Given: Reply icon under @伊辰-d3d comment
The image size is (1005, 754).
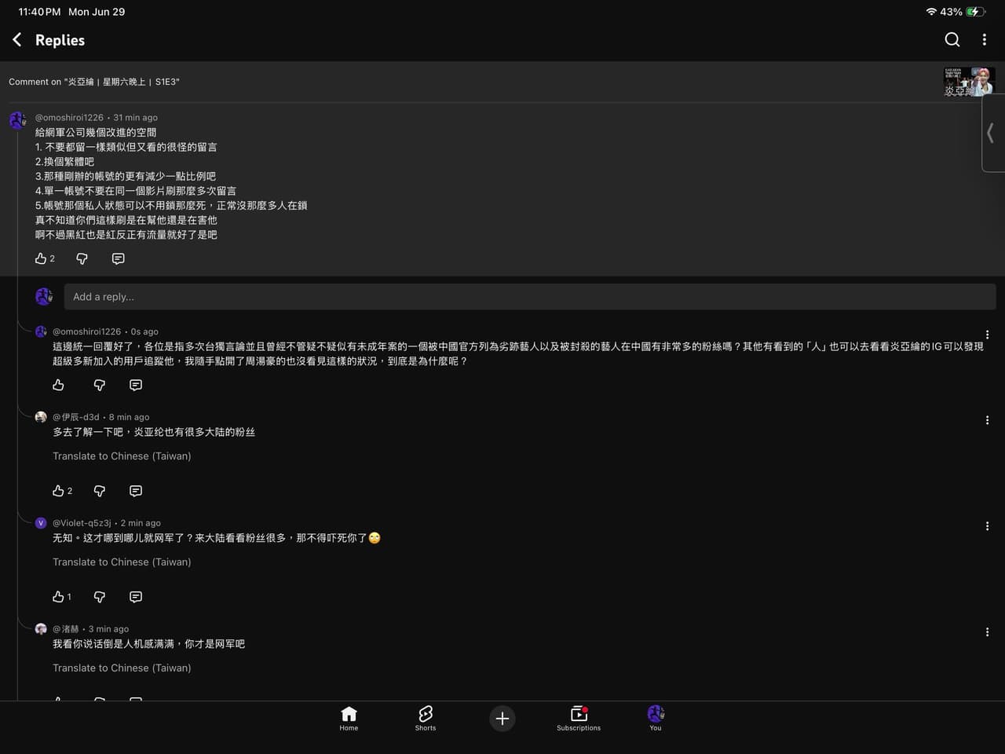Looking at the screenshot, I should [x=135, y=491].
